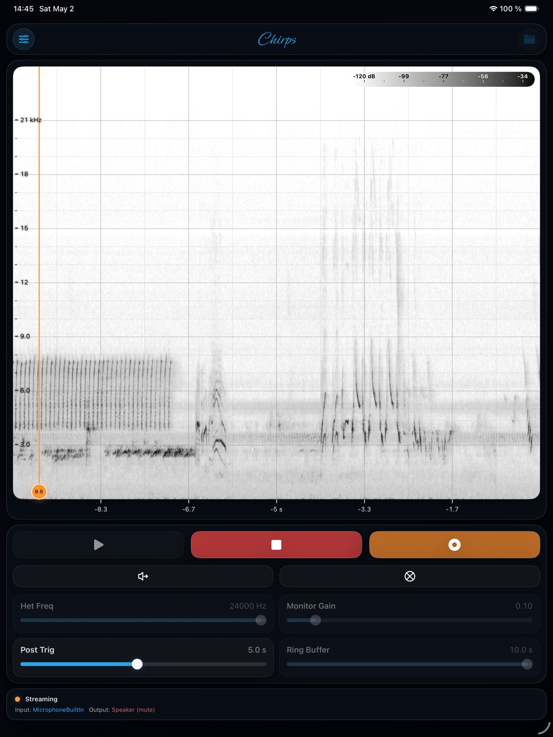Click the MicrophoneBuiltIn input label
The width and height of the screenshot is (553, 737).
[58, 710]
